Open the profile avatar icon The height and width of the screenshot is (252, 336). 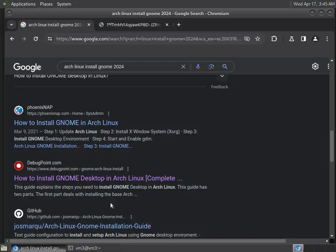click(315, 39)
